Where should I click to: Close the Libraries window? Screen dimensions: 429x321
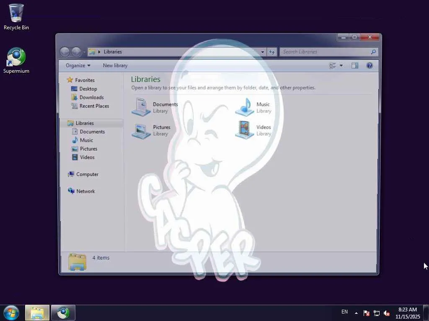pyautogui.click(x=370, y=37)
